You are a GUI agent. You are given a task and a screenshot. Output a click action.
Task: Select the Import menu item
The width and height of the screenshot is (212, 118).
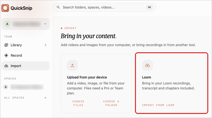point(26,66)
